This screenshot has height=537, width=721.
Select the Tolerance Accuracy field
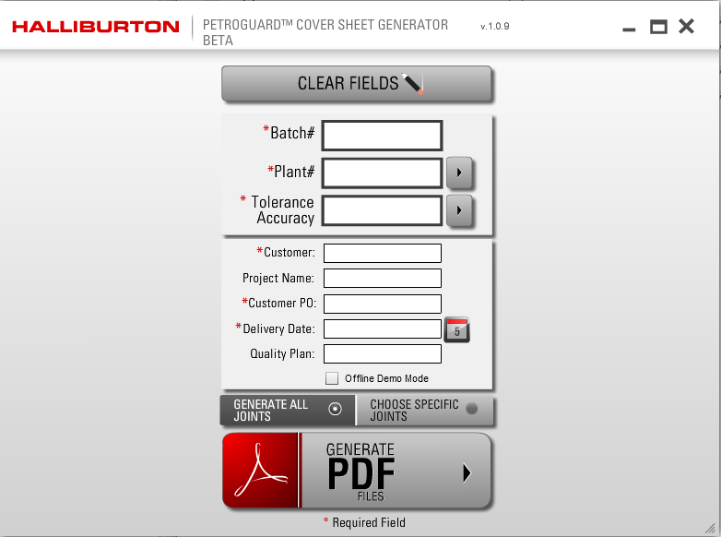point(382,210)
